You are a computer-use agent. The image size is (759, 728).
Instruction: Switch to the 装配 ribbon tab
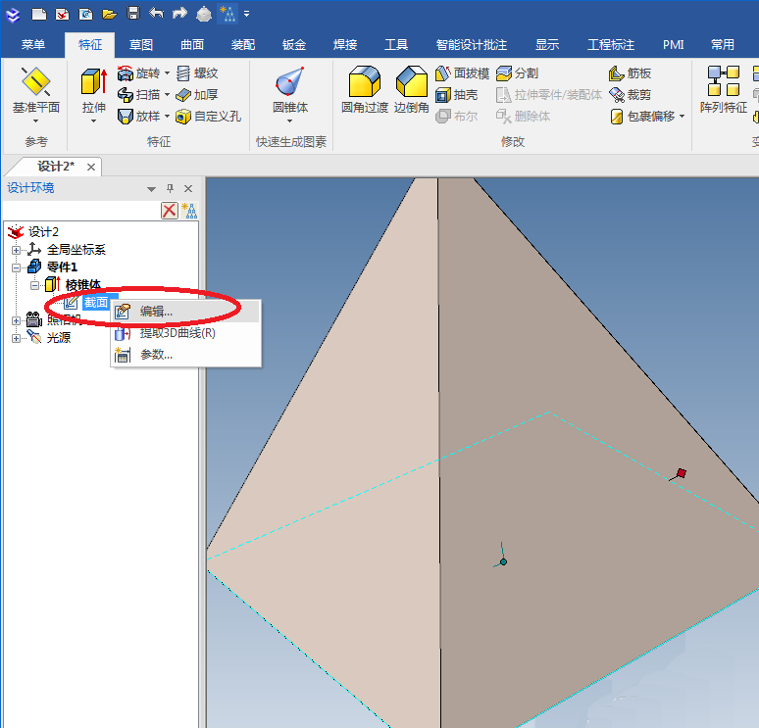coord(243,45)
